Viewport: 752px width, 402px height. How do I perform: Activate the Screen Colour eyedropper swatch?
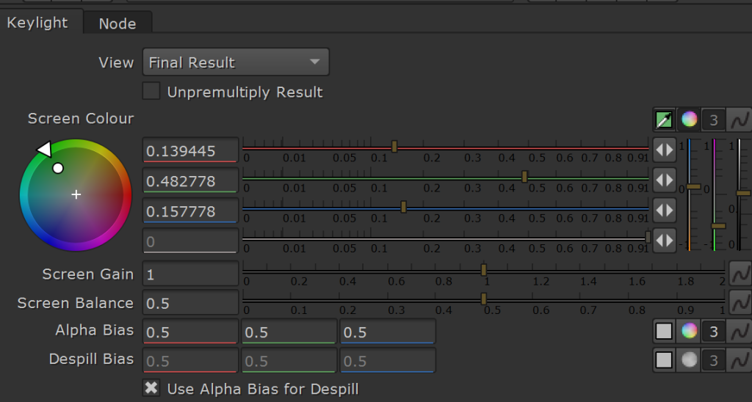click(664, 120)
